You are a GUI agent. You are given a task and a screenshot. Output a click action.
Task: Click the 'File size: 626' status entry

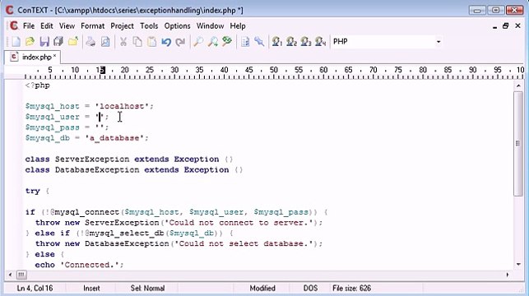tap(351, 289)
